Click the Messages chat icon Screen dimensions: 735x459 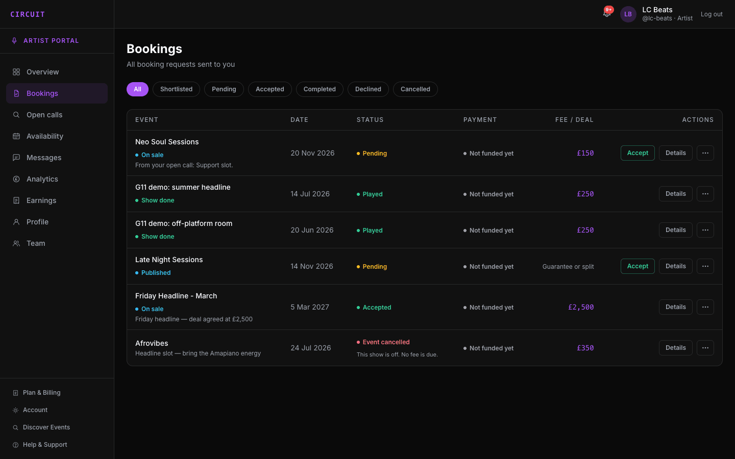point(16,158)
